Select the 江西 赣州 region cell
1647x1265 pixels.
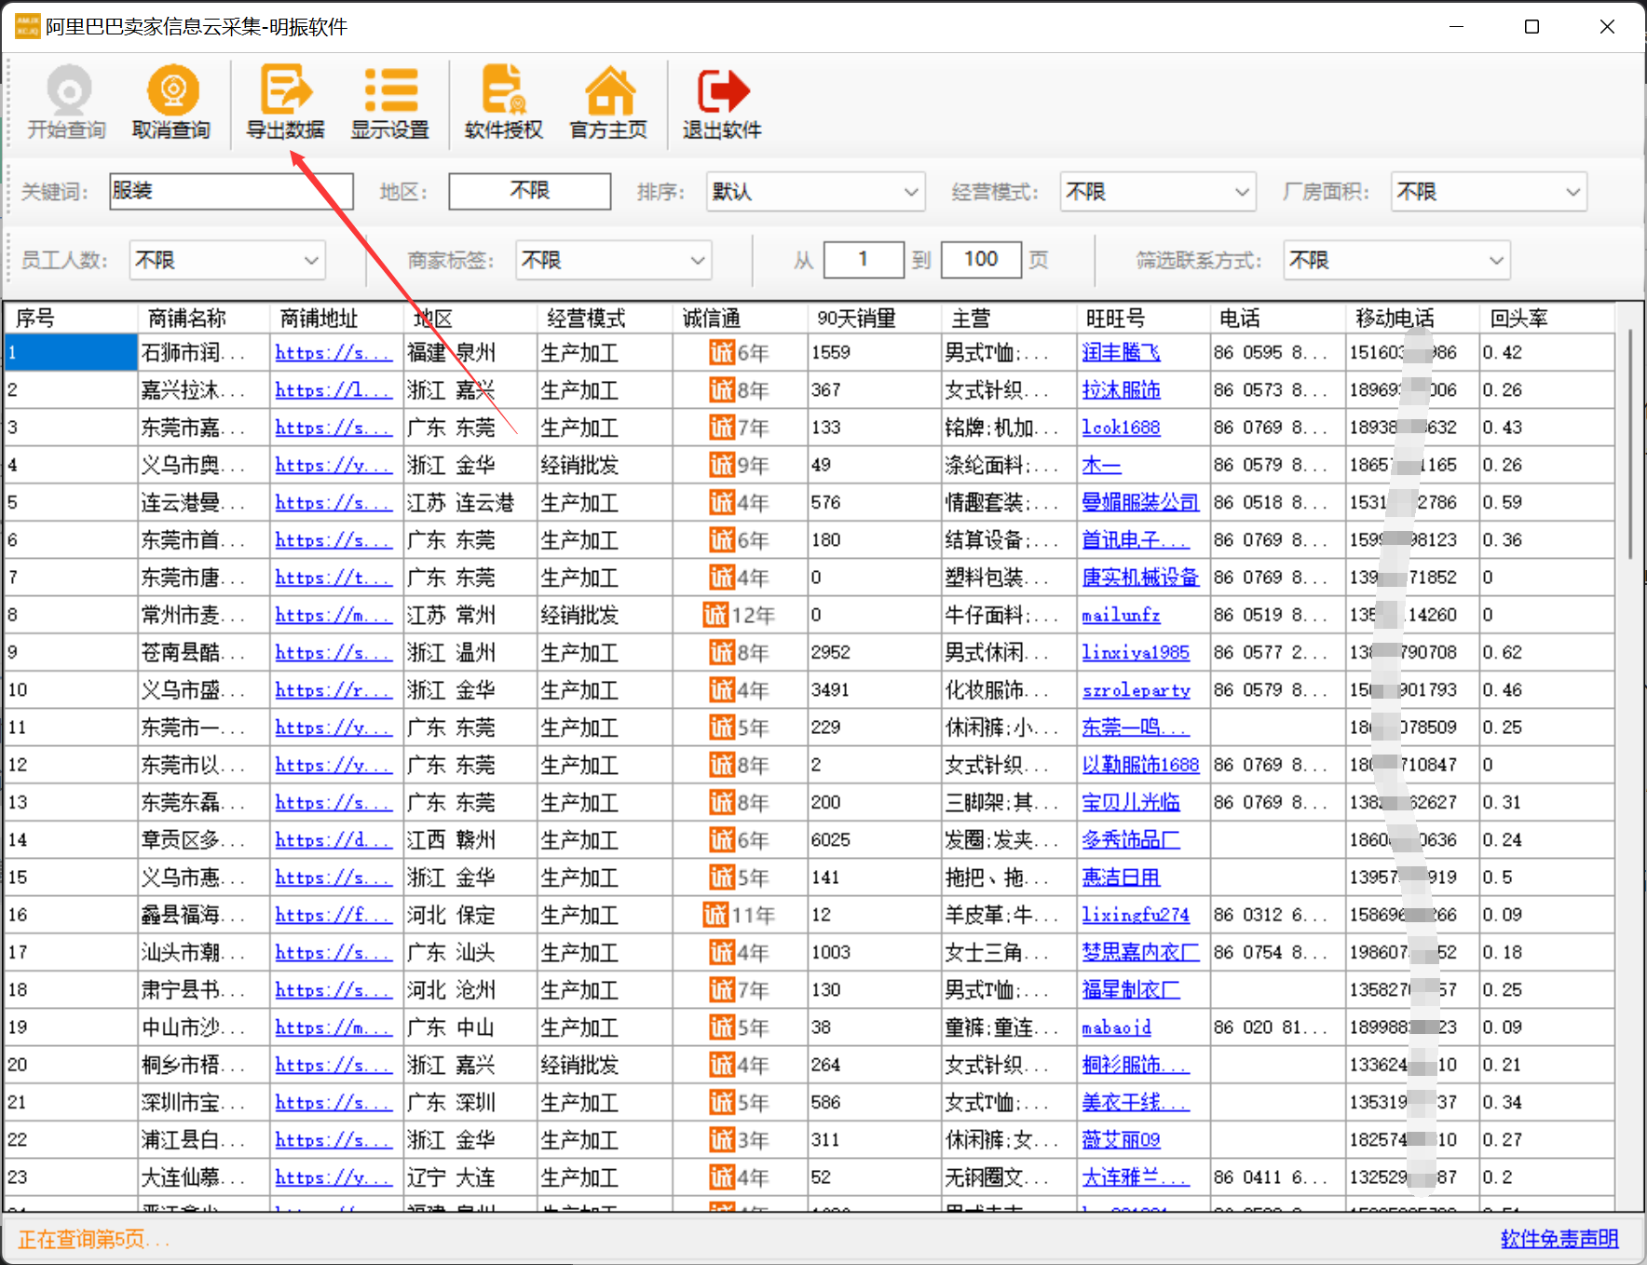pos(470,840)
